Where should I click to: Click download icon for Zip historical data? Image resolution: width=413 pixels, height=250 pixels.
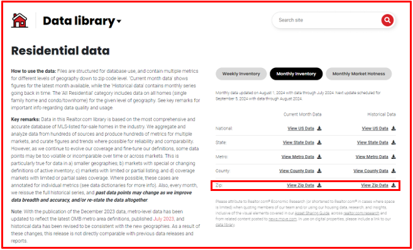[x=394, y=185]
